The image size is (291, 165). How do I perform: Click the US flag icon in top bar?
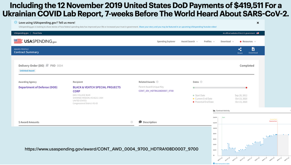pos(258,33)
